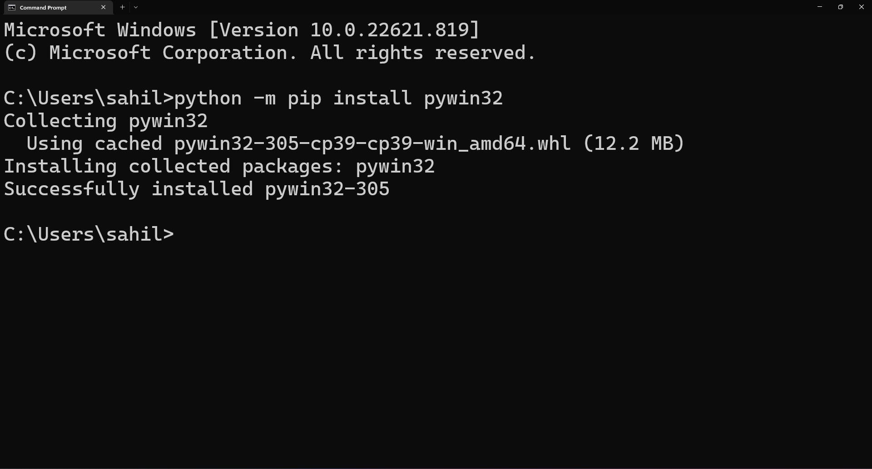Click the cached wheel filename text
This screenshot has height=469, width=872.
coord(372,143)
